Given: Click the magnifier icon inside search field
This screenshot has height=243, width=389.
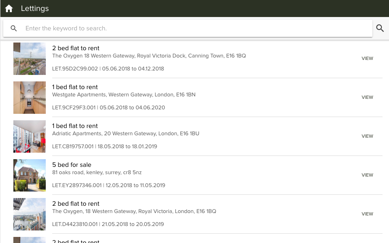Looking at the screenshot, I should tap(14, 28).
